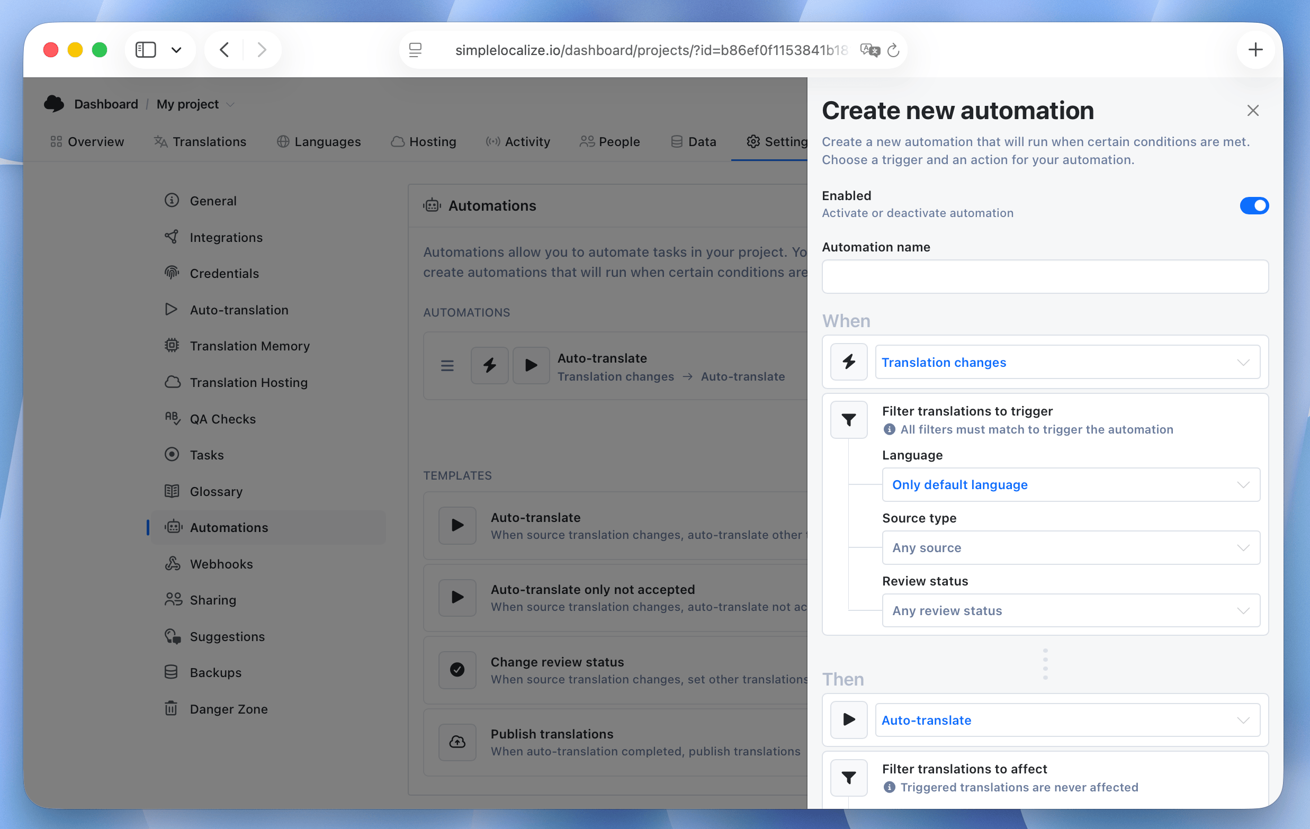Screen dimensions: 1310x829
Task: Select the Change review status template
Action: 615,670
